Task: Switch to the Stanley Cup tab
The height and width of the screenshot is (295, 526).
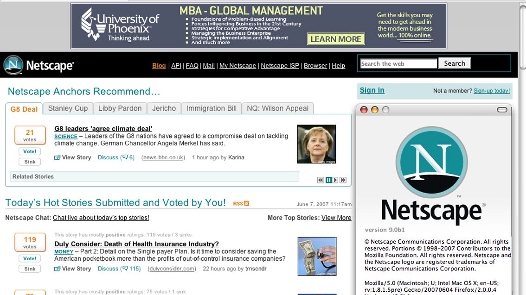Action: (x=68, y=108)
